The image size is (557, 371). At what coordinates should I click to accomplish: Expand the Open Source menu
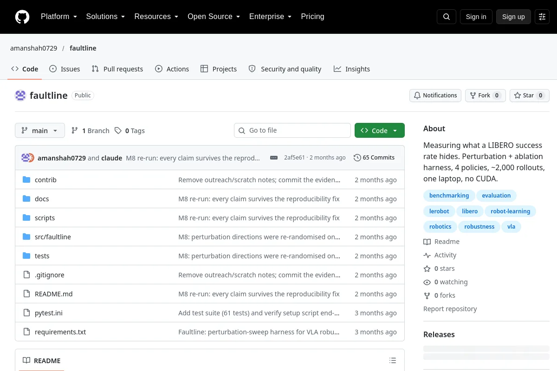tap(214, 17)
